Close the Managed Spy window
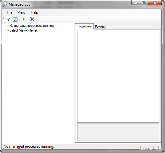The image size is (165, 153). click(x=155, y=3)
